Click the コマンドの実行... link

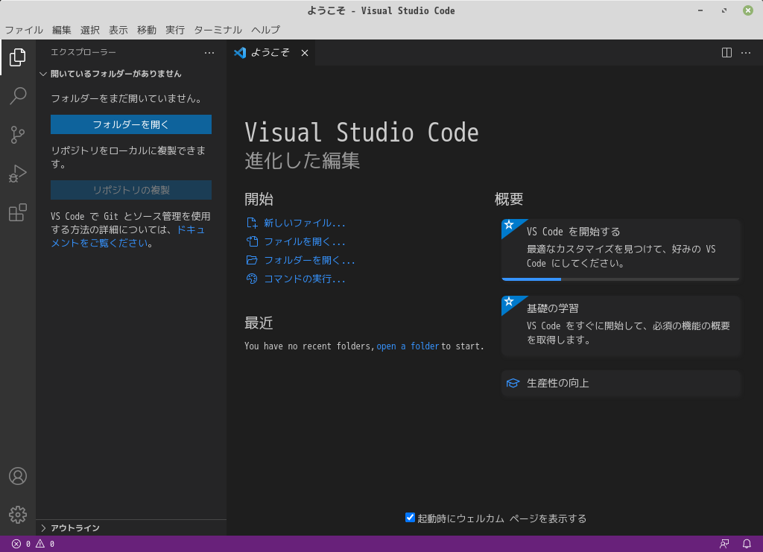[305, 279]
